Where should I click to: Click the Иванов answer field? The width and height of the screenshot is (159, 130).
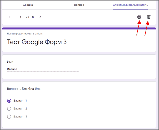[43, 69]
